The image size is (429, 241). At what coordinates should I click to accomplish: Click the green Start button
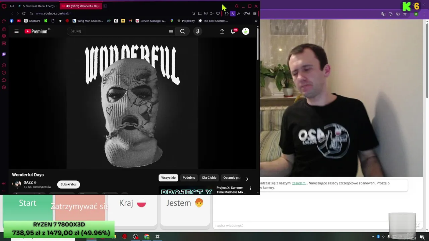point(27,208)
